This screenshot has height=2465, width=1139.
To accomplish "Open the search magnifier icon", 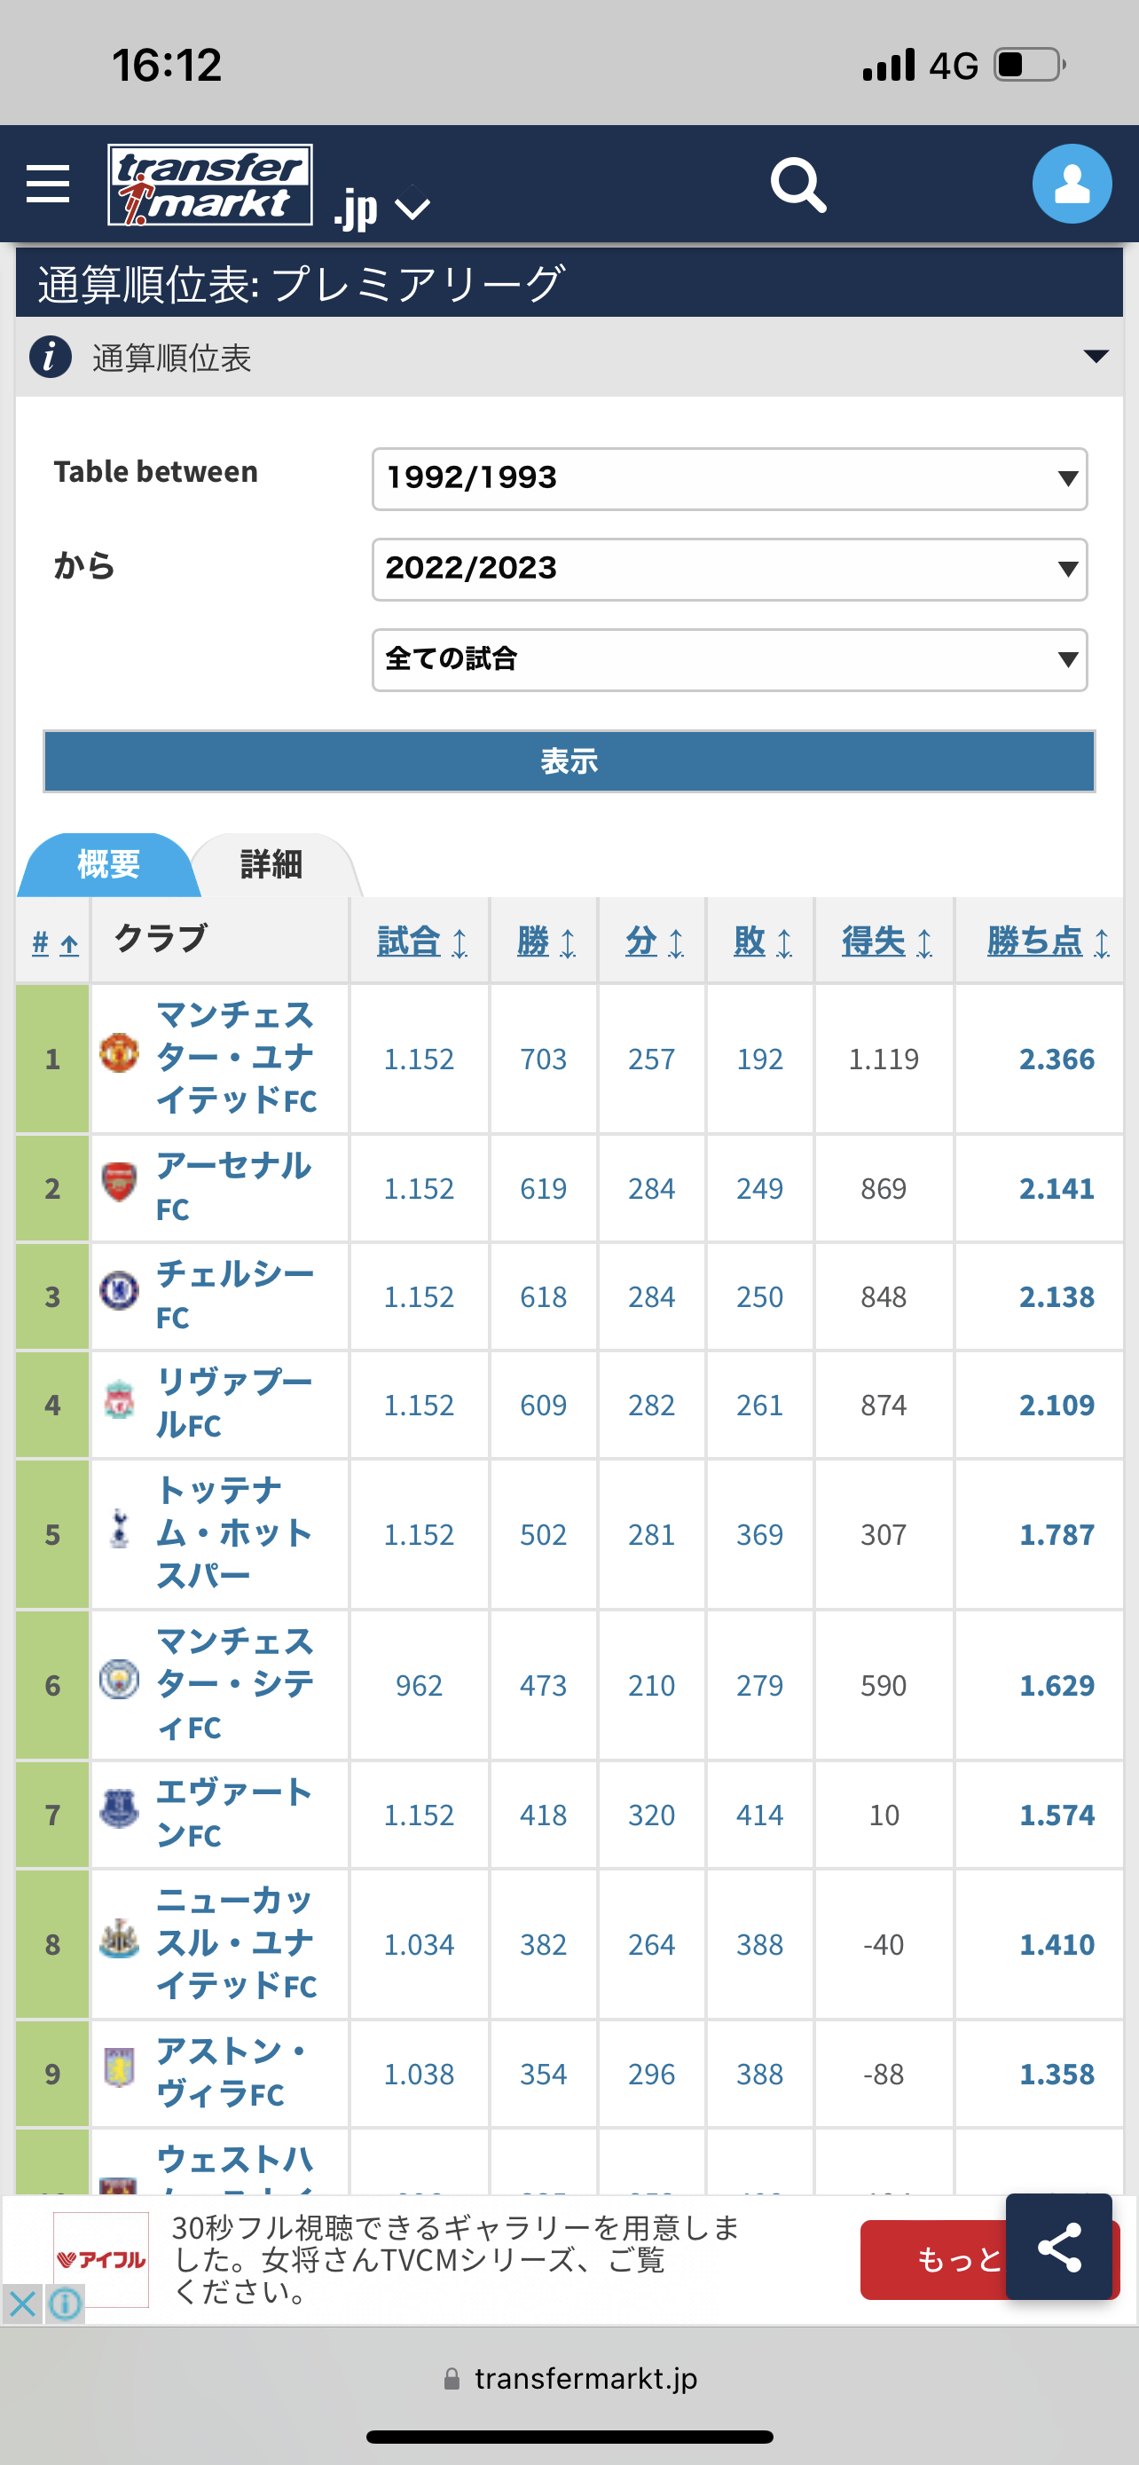I will [798, 185].
